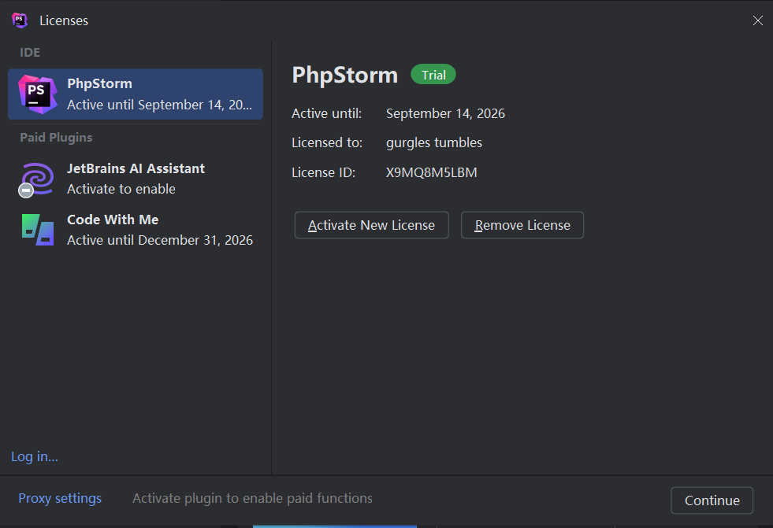Viewport: 773px width, 528px height.
Task: Click the JetBrains AI Assistant spiral icon
Action: pyautogui.click(x=38, y=178)
